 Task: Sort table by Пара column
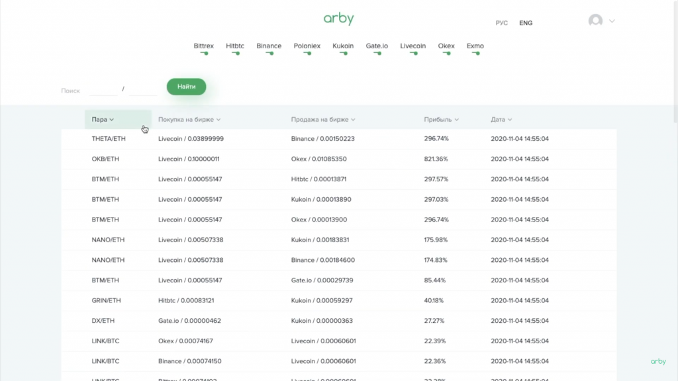(x=103, y=120)
